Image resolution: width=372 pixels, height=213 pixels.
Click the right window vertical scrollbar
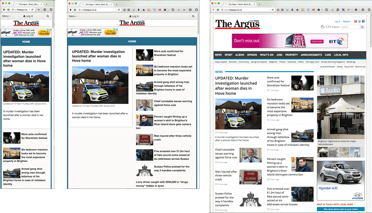[x=371, y=31]
